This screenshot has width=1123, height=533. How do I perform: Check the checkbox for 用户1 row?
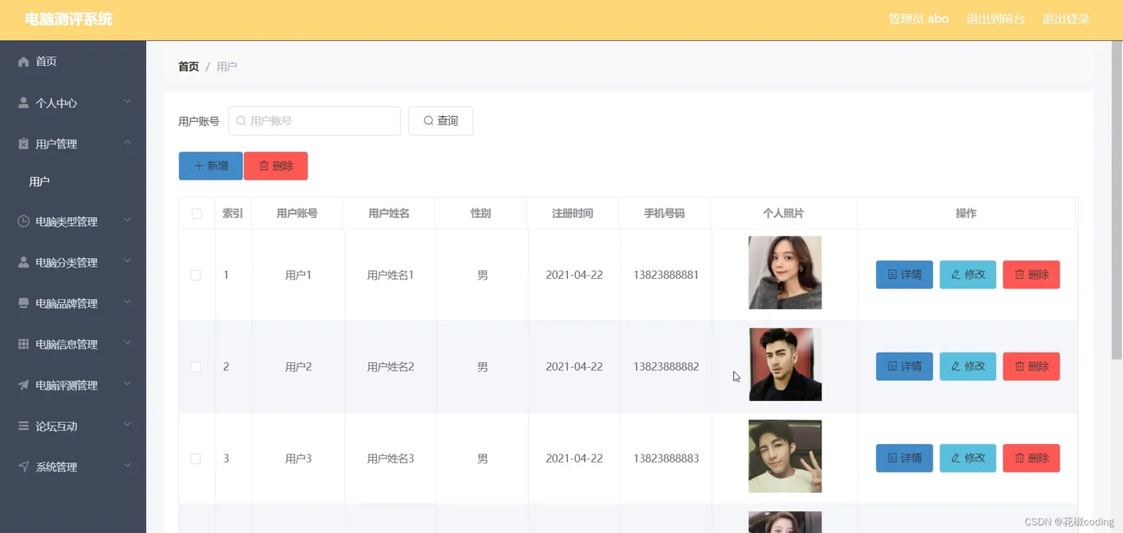tap(196, 275)
